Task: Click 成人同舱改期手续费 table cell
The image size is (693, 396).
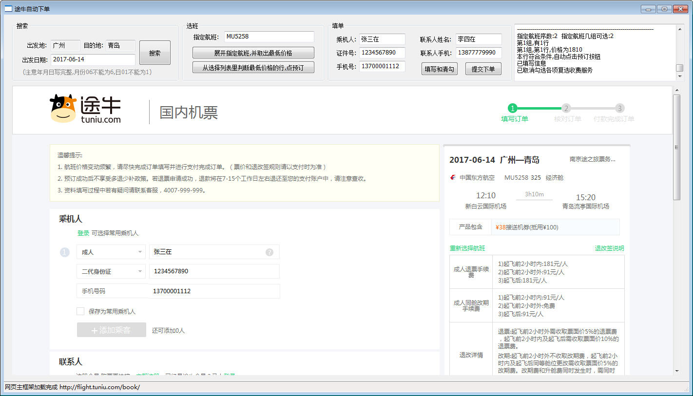Action: (x=471, y=305)
